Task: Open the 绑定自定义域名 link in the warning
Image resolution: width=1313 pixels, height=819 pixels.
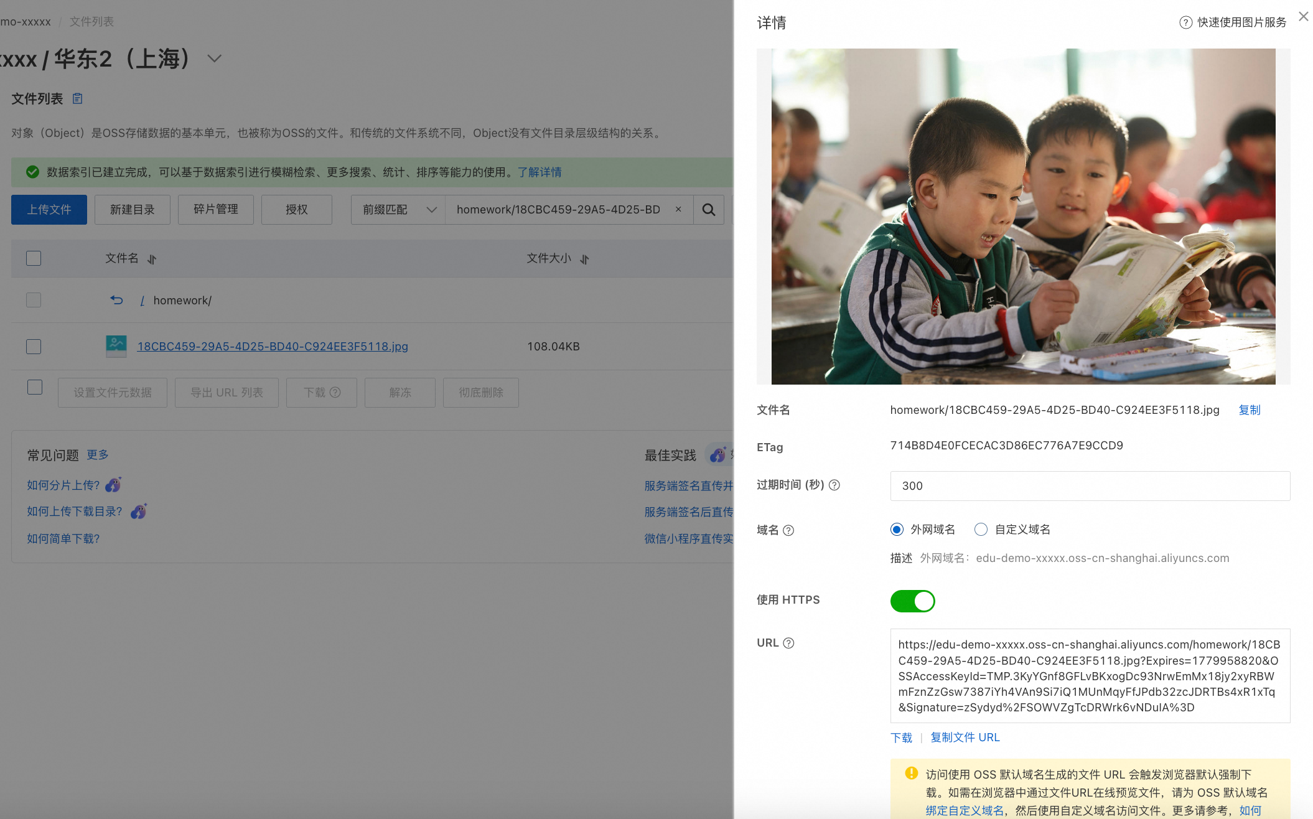Action: pos(965,810)
